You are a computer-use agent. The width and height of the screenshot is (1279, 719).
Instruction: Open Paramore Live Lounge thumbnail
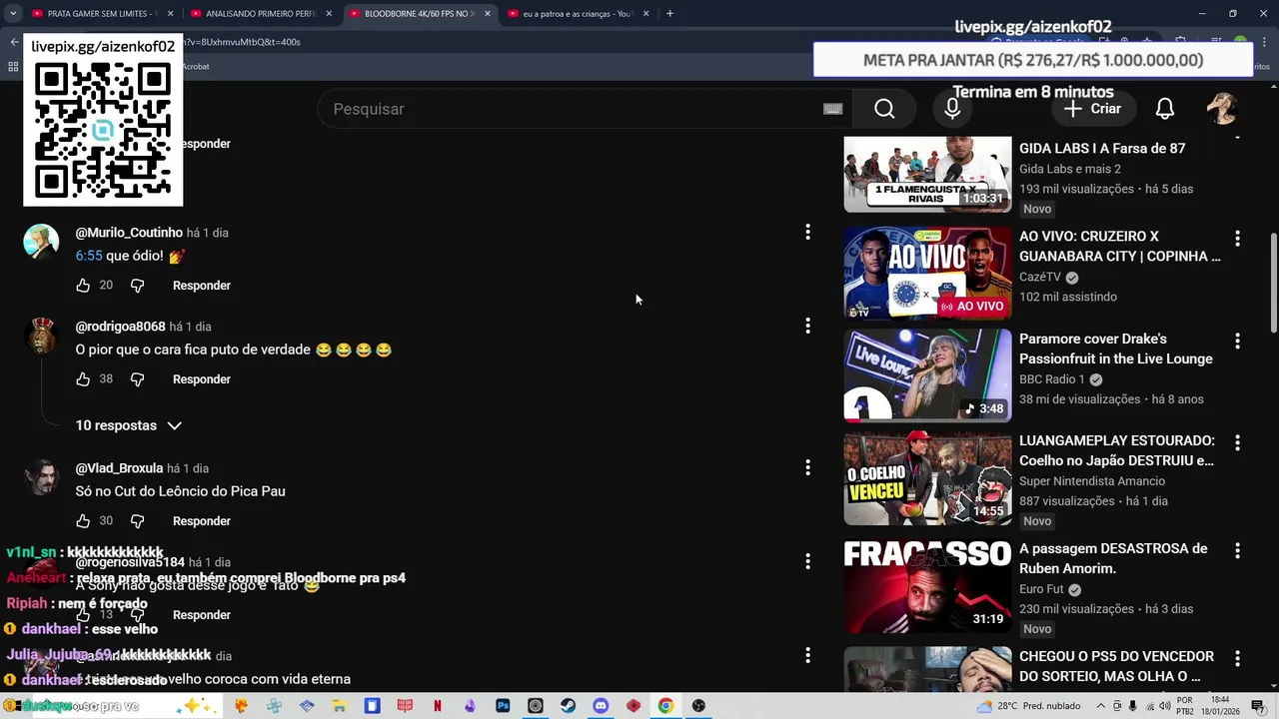(x=927, y=375)
